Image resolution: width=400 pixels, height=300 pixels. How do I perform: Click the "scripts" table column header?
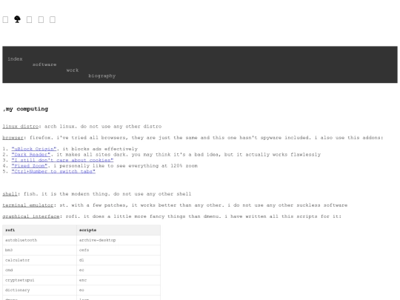(x=119, y=230)
